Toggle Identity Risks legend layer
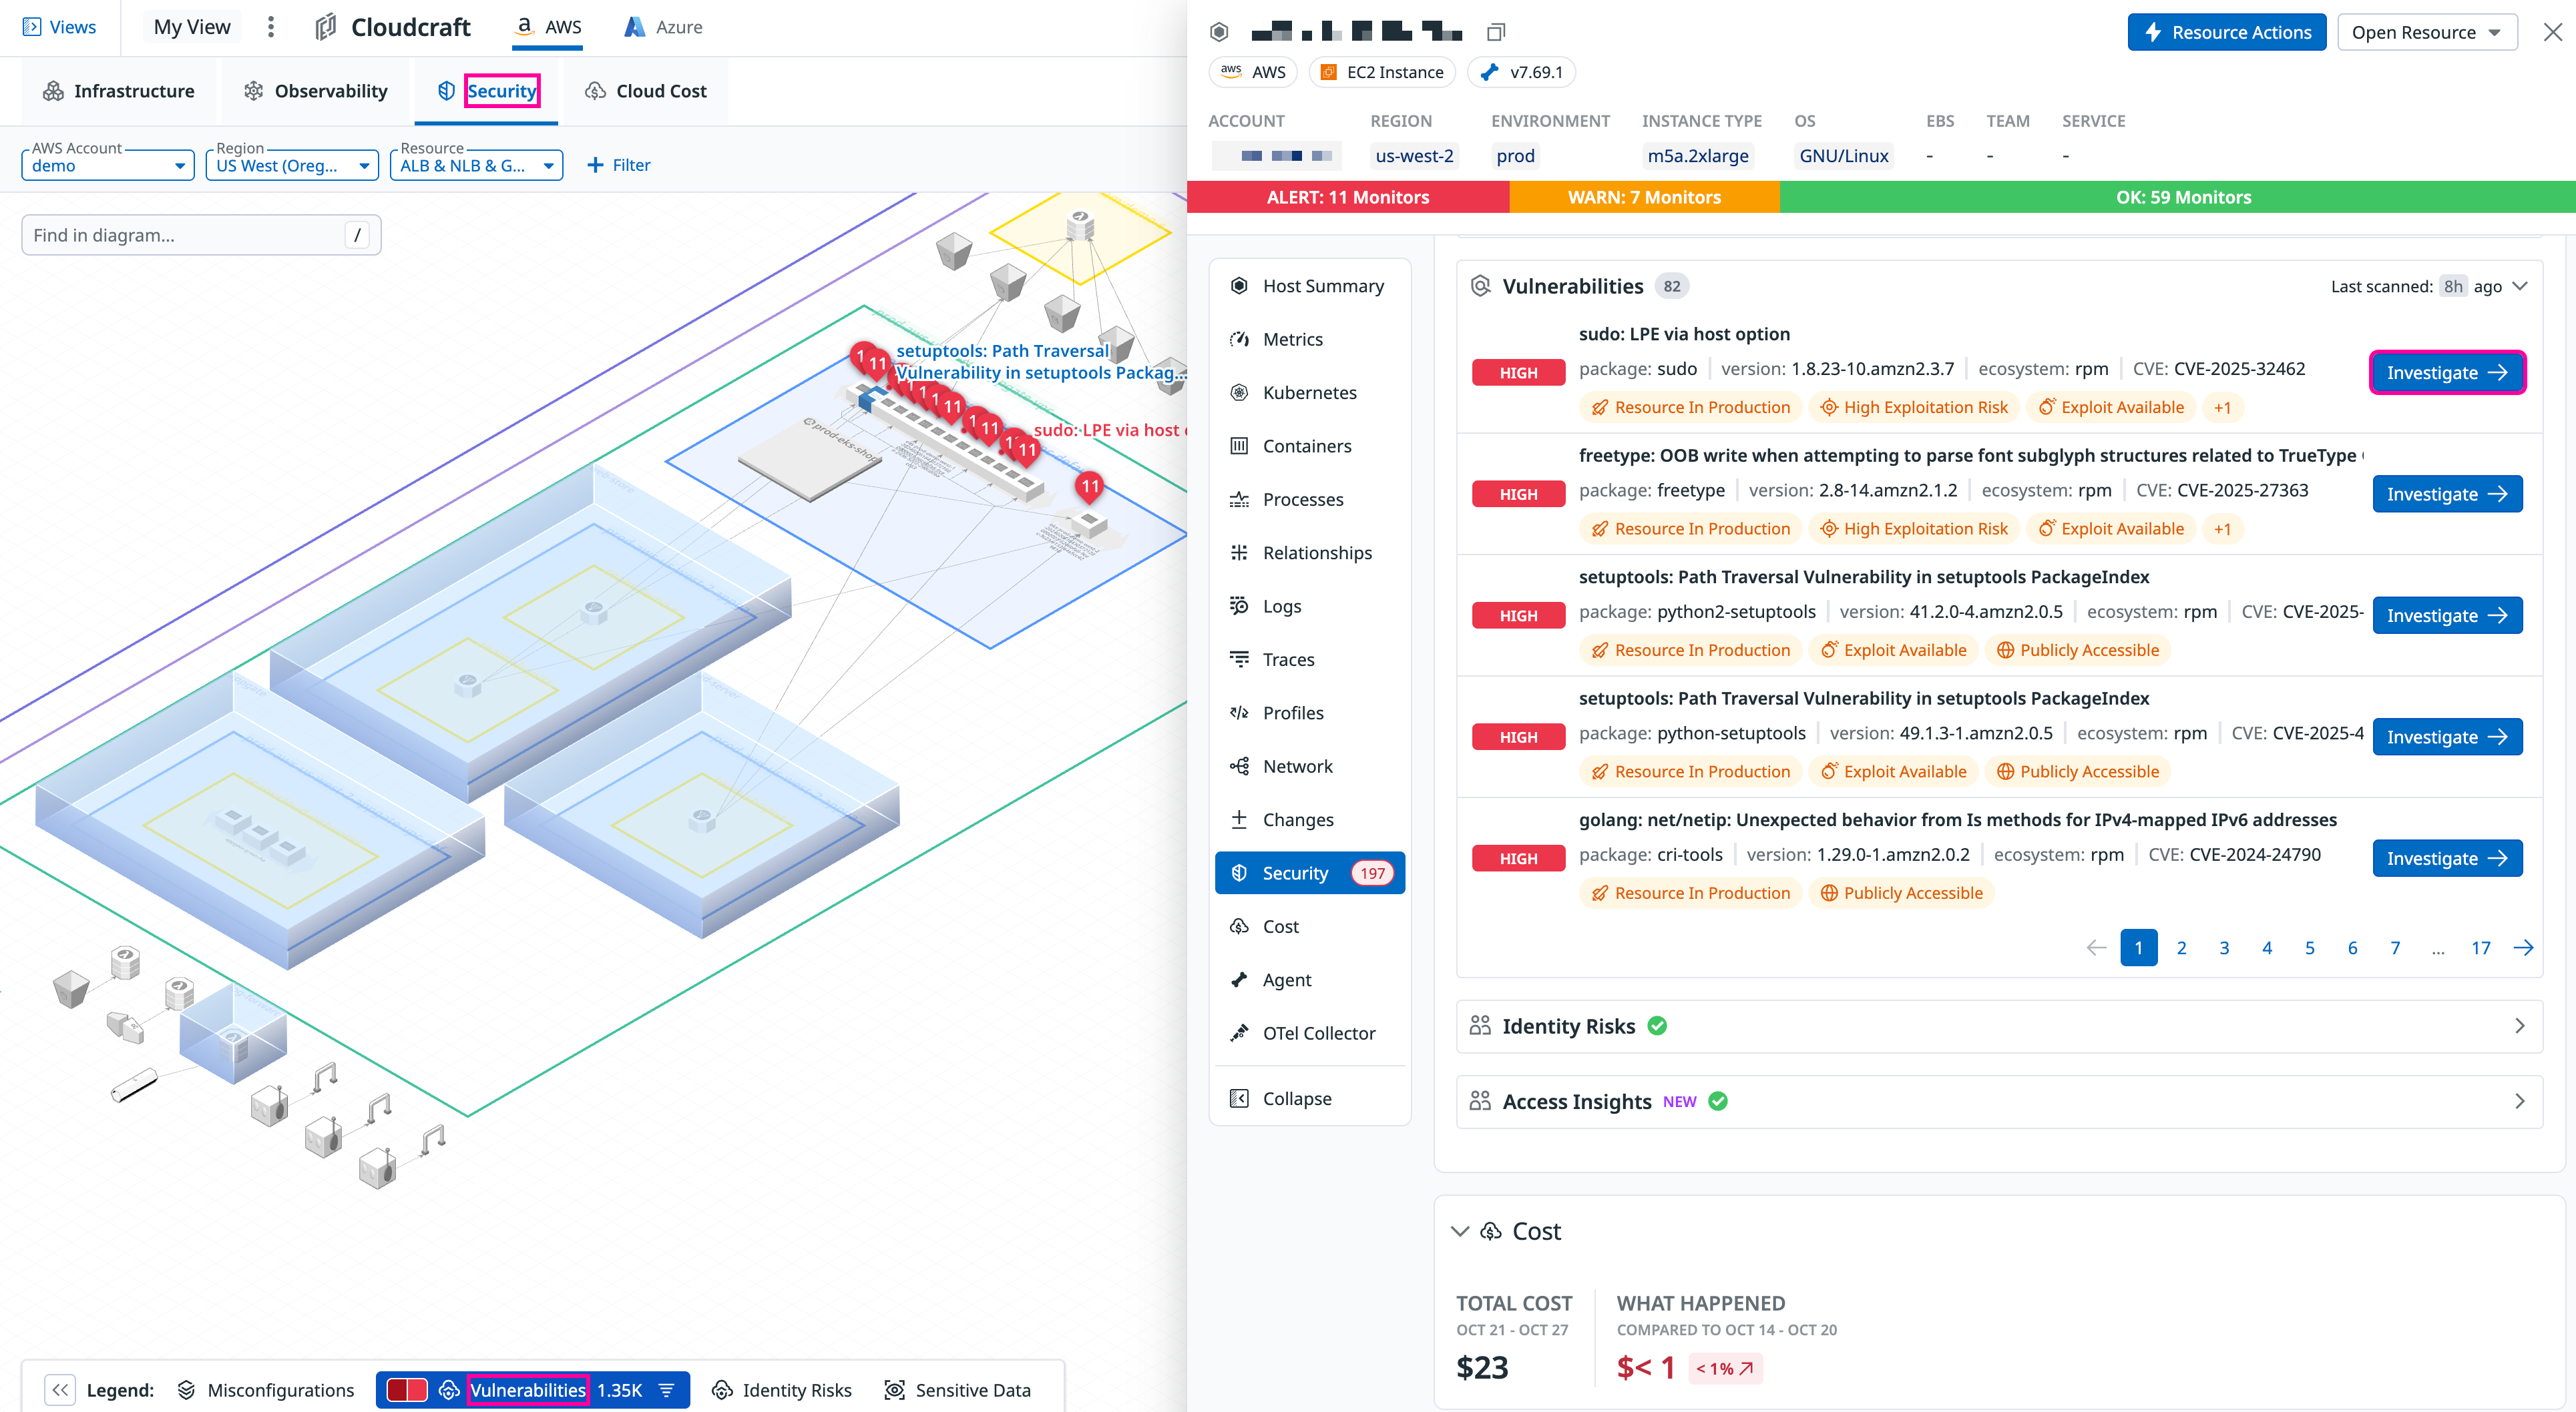Screen dimensions: 2576x1412 pyautogui.click(x=782, y=1390)
